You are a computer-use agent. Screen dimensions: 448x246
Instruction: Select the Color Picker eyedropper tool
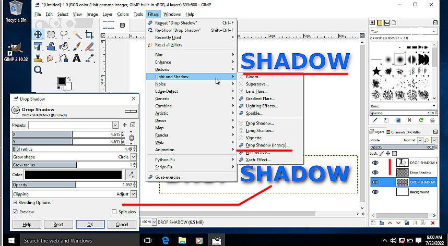pos(89,58)
